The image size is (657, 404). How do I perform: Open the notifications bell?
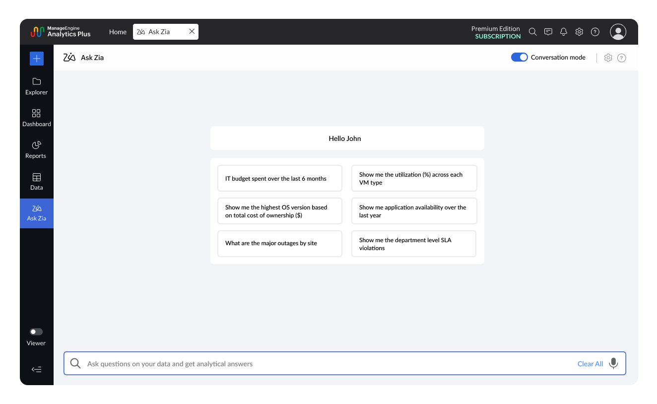coord(563,32)
